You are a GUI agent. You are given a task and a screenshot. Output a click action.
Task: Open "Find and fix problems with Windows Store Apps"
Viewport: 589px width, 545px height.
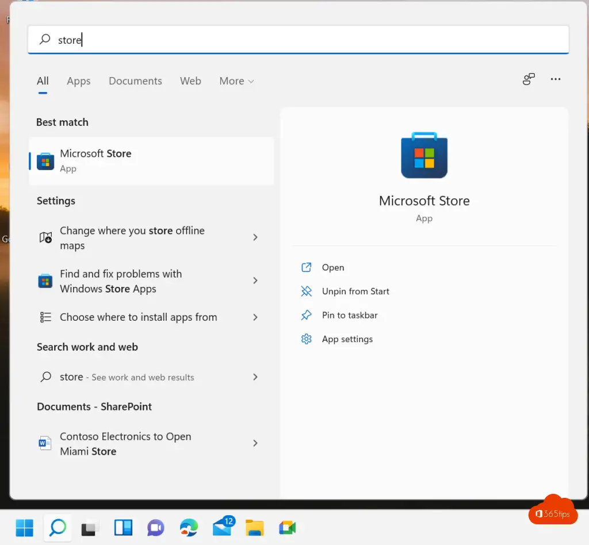pyautogui.click(x=151, y=281)
